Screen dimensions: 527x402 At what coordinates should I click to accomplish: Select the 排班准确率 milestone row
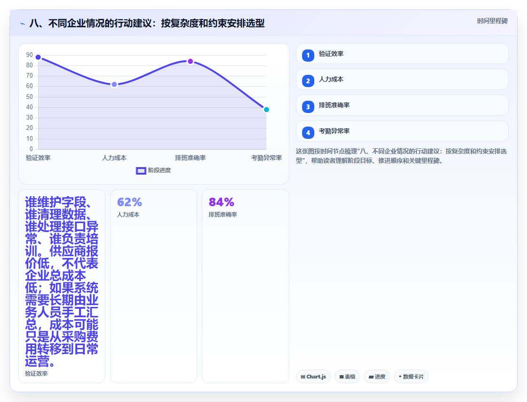pos(402,105)
